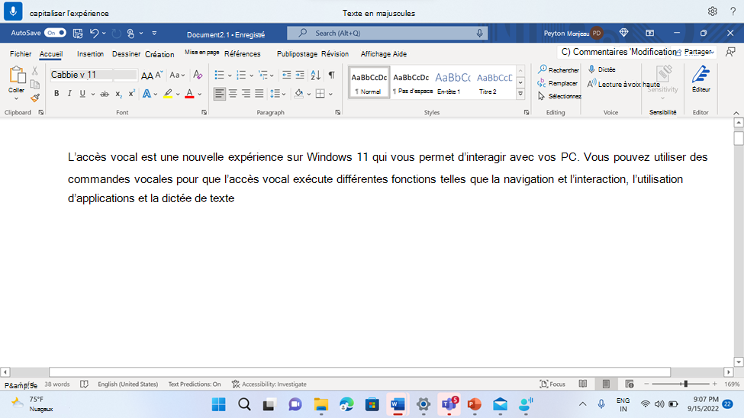Open the Change Case Aa dropdown

point(177,75)
